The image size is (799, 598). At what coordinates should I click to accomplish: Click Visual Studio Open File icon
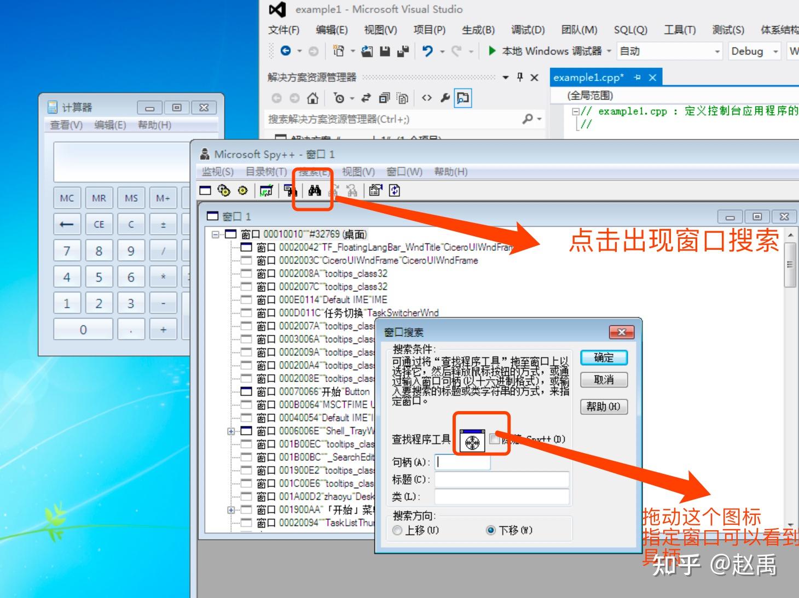[x=368, y=51]
